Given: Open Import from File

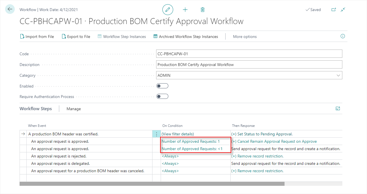Looking at the screenshot, I should pos(37,36).
